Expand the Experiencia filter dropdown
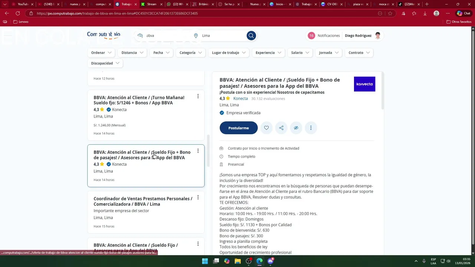Viewport: 475px width, 267px height. click(x=269, y=53)
